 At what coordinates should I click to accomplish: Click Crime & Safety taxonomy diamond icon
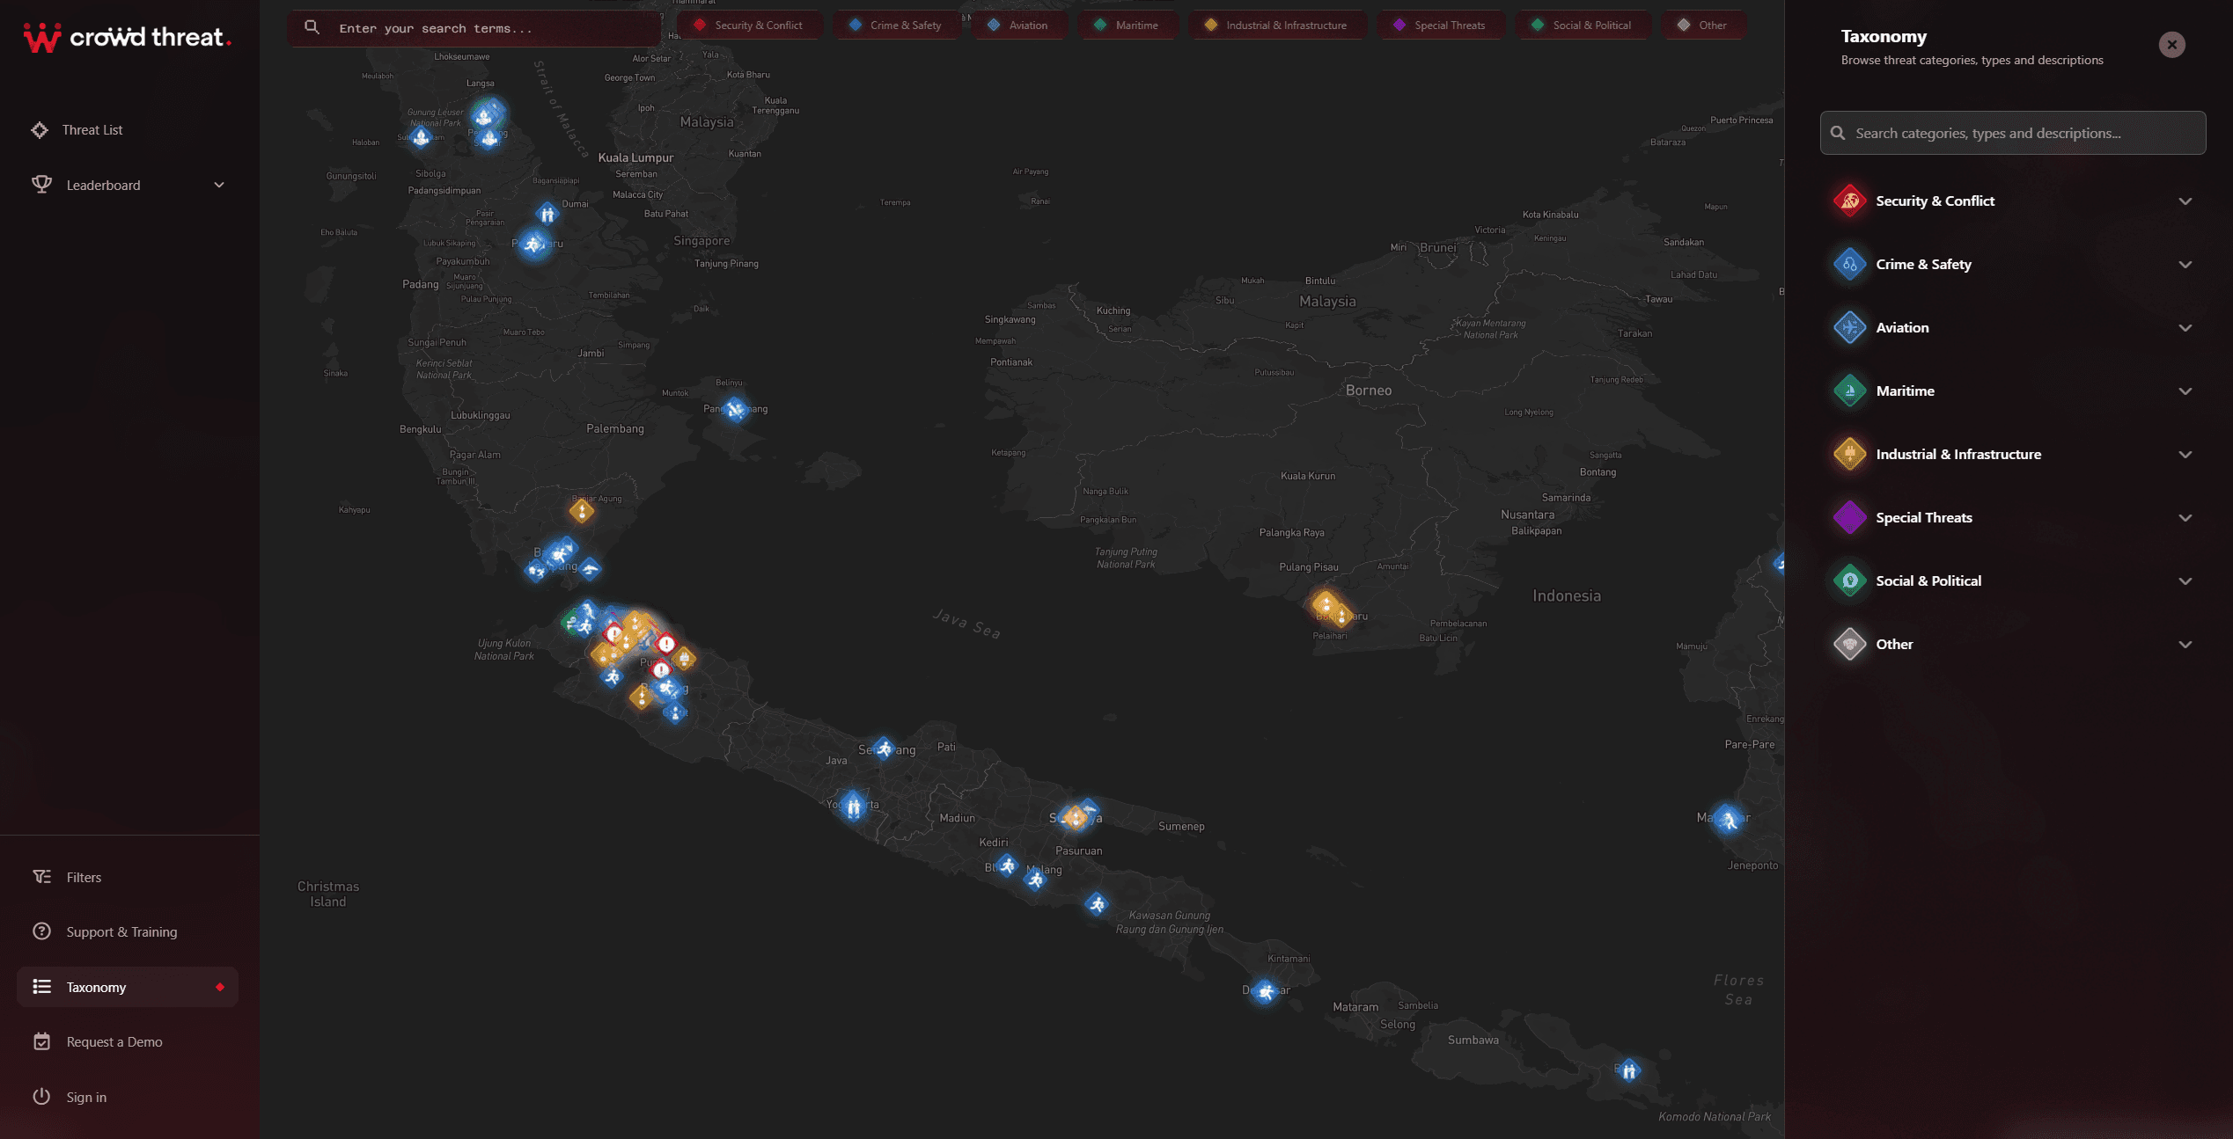click(x=1850, y=265)
